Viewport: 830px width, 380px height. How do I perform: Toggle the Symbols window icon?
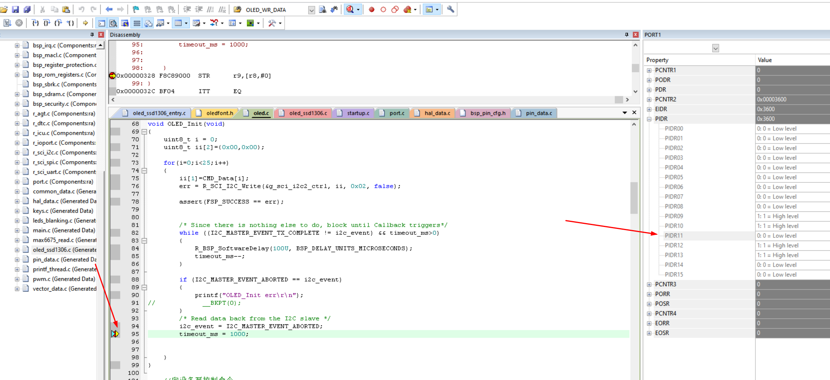[125, 23]
